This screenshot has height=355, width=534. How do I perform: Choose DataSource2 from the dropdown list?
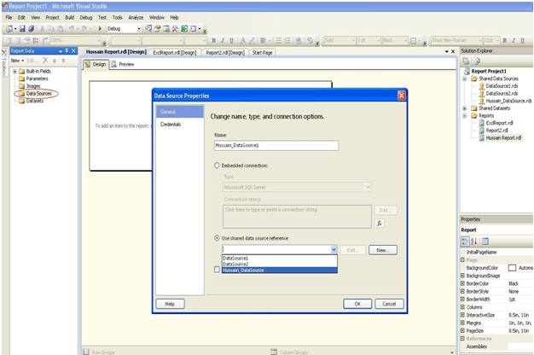point(280,264)
